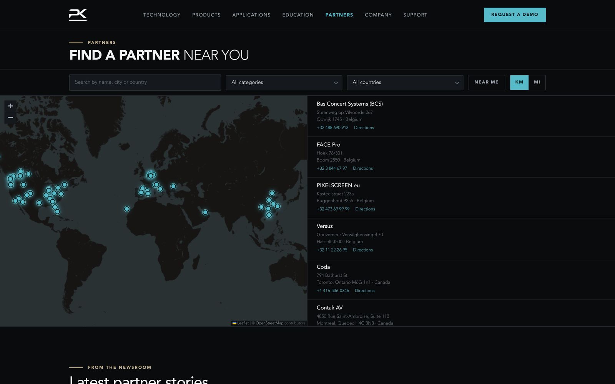Zoom in on the map with plus button

tap(10, 106)
